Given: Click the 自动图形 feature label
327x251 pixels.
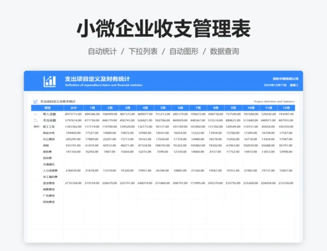Looking at the screenshot, I should click(184, 51).
